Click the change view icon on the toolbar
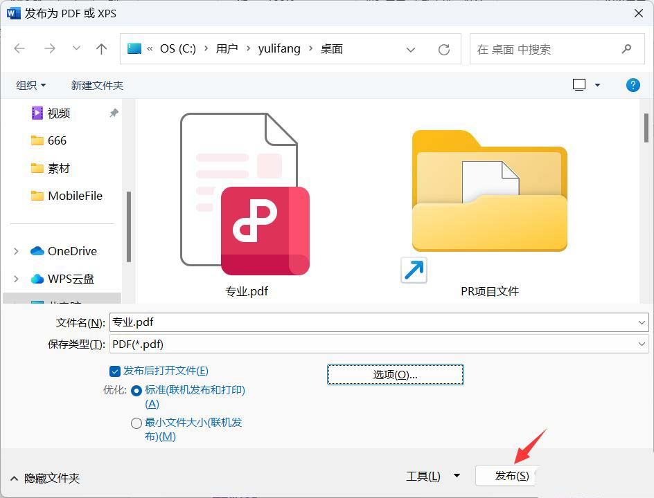This screenshot has height=498, width=654. click(579, 84)
